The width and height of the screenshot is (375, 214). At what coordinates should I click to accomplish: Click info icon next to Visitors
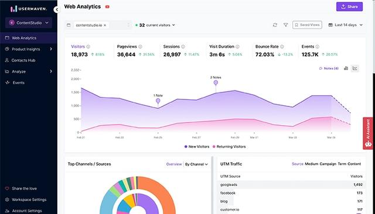click(88, 47)
